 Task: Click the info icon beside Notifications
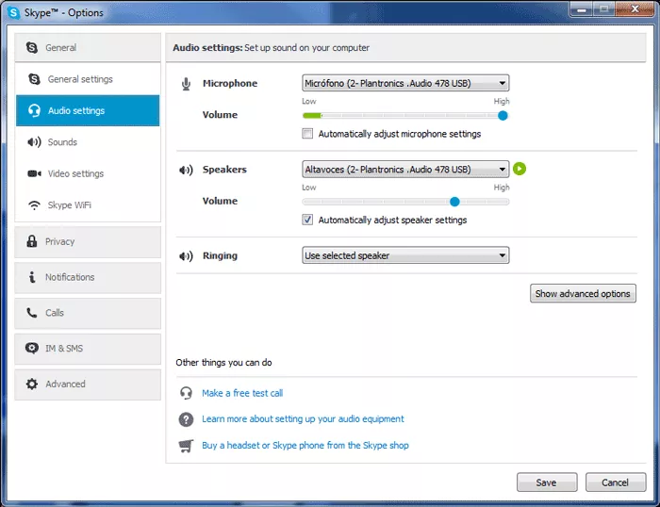click(x=32, y=277)
